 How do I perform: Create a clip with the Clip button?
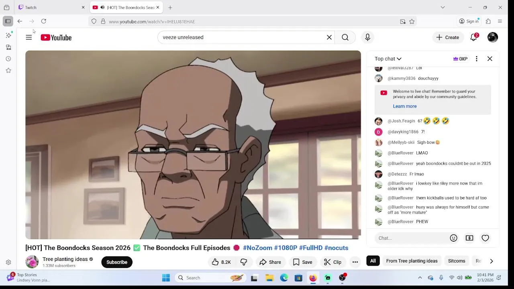(x=332, y=262)
